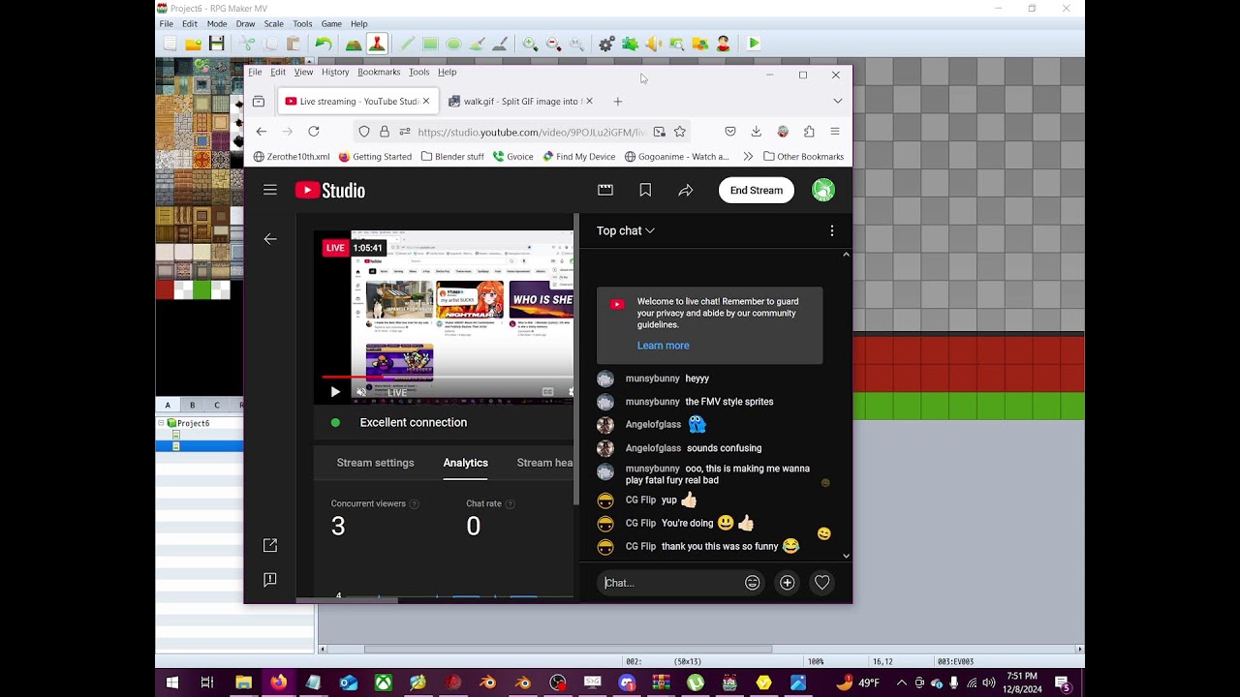Open Firefox from Windows taskbar
Screen dimensions: 1240x697
tap(279, 682)
